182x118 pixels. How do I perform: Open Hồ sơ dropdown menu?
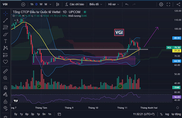pos(113,4)
